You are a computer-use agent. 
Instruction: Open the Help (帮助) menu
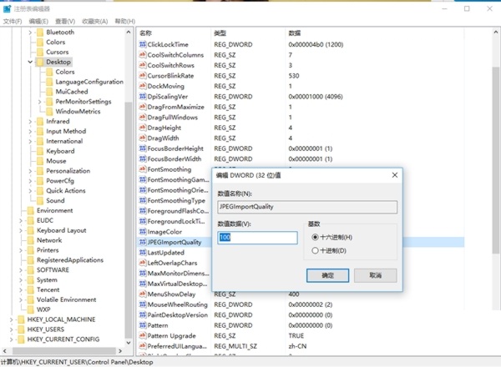(125, 22)
